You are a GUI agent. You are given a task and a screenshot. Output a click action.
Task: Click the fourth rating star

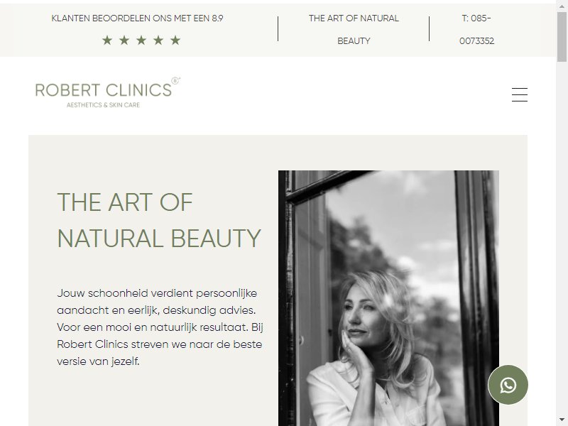(158, 40)
